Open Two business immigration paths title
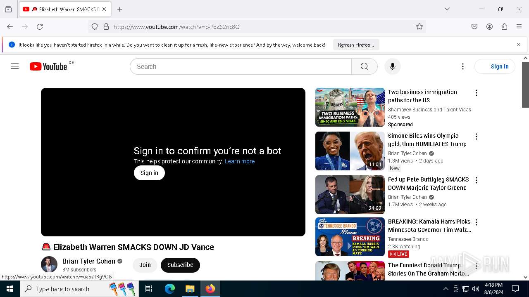 coord(422,96)
